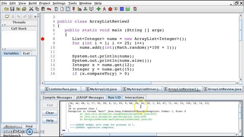Generate complexity profile graph bar-chart icon
Viewport: 244px width, 137px height.
point(80,9)
